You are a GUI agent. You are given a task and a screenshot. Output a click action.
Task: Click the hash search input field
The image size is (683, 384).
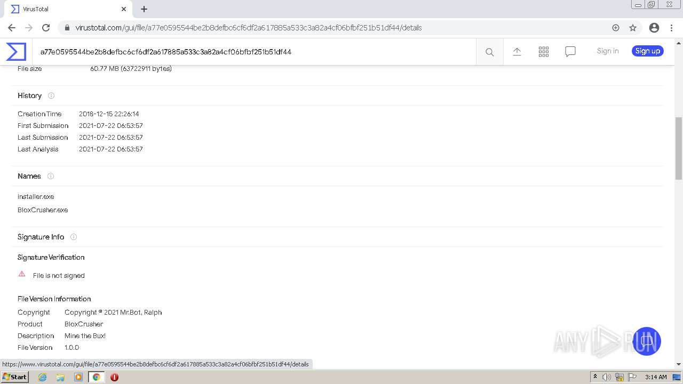254,52
